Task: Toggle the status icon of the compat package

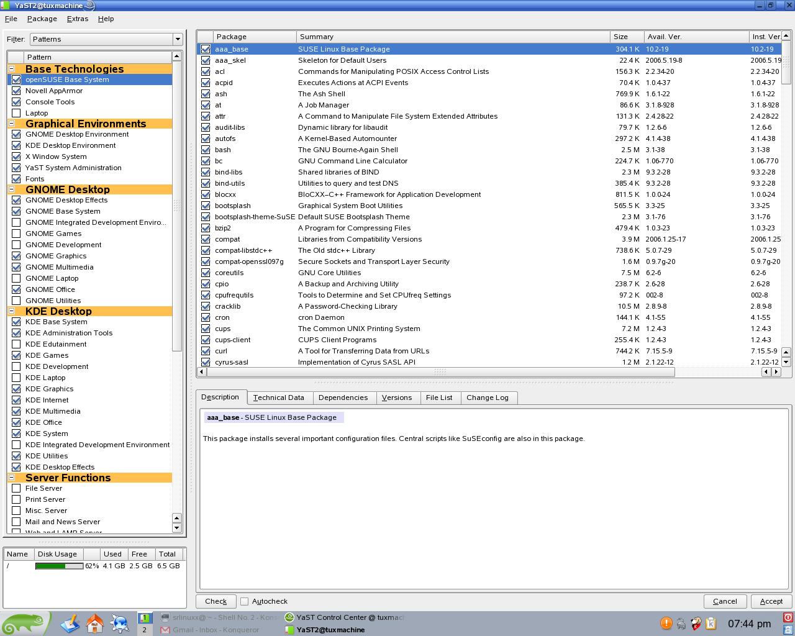Action: (206, 239)
